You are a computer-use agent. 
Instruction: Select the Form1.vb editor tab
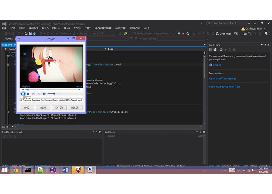7,45
